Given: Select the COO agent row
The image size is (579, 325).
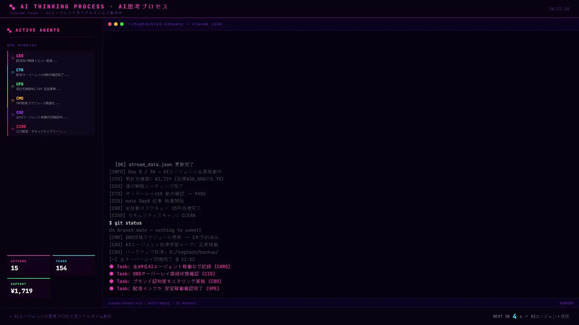Looking at the screenshot, I should pyautogui.click(x=51, y=115).
